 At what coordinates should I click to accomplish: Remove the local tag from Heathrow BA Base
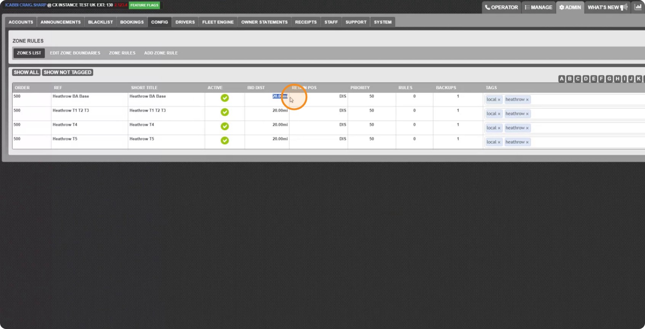[x=499, y=100]
